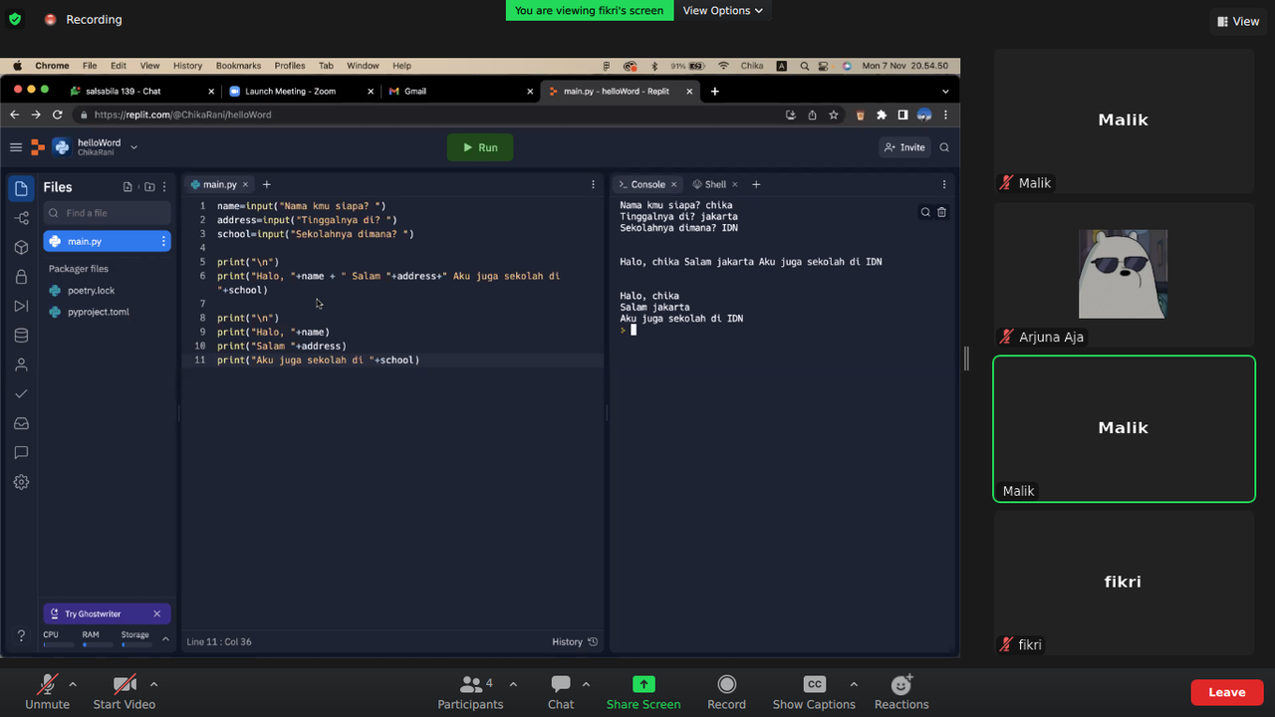This screenshot has width=1275, height=717.
Task: Open Replit workspace settings gear icon
Action: 21,482
